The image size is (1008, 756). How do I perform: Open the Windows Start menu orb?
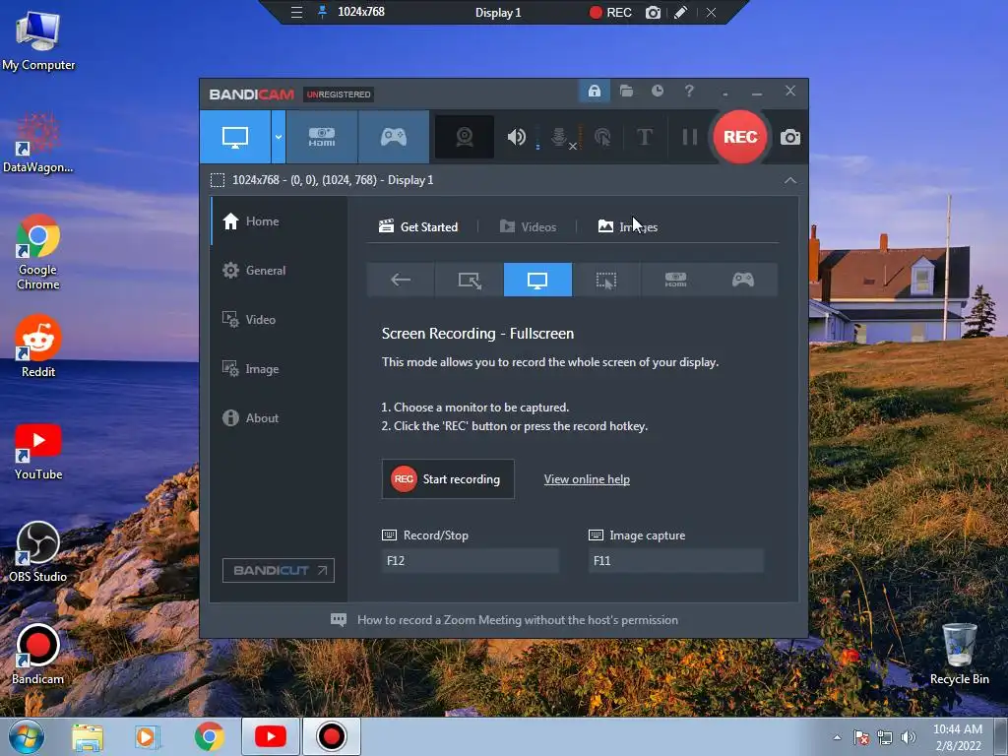(27, 736)
